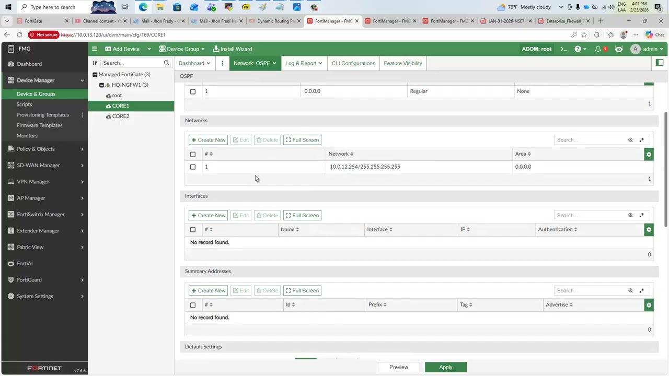Image resolution: width=669 pixels, height=376 pixels.
Task: Check the Area row 1 checkbox
Action: pyautogui.click(x=193, y=91)
